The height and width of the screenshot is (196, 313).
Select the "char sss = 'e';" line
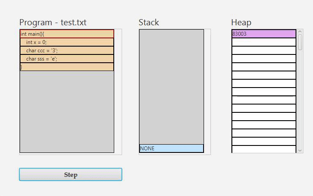(67, 59)
